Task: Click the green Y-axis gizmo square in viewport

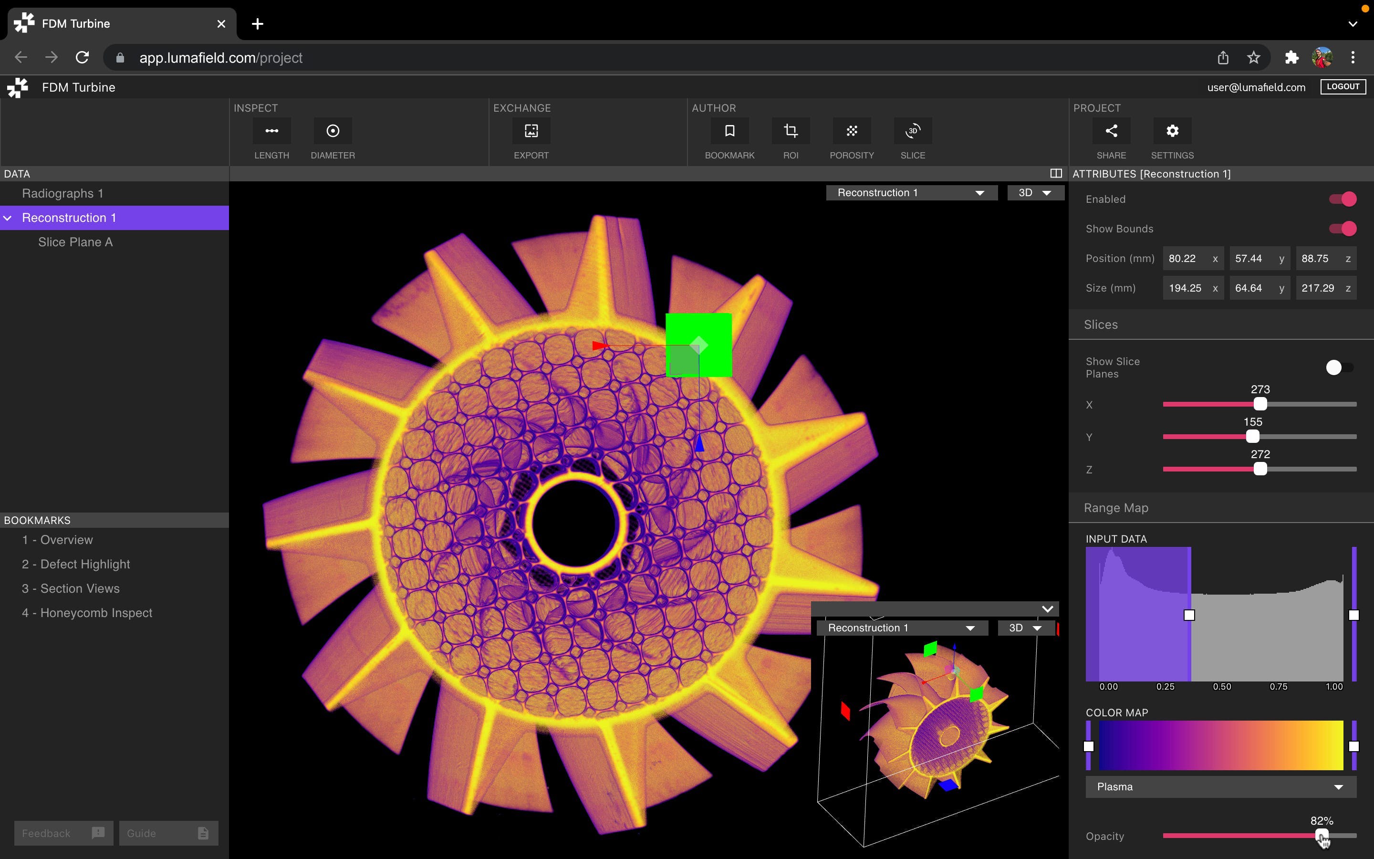Action: tap(699, 345)
